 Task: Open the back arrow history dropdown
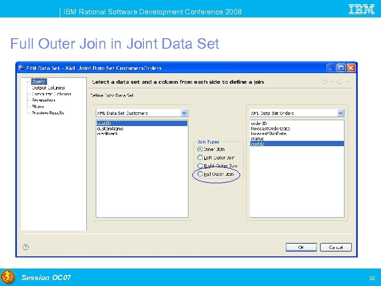(332, 82)
